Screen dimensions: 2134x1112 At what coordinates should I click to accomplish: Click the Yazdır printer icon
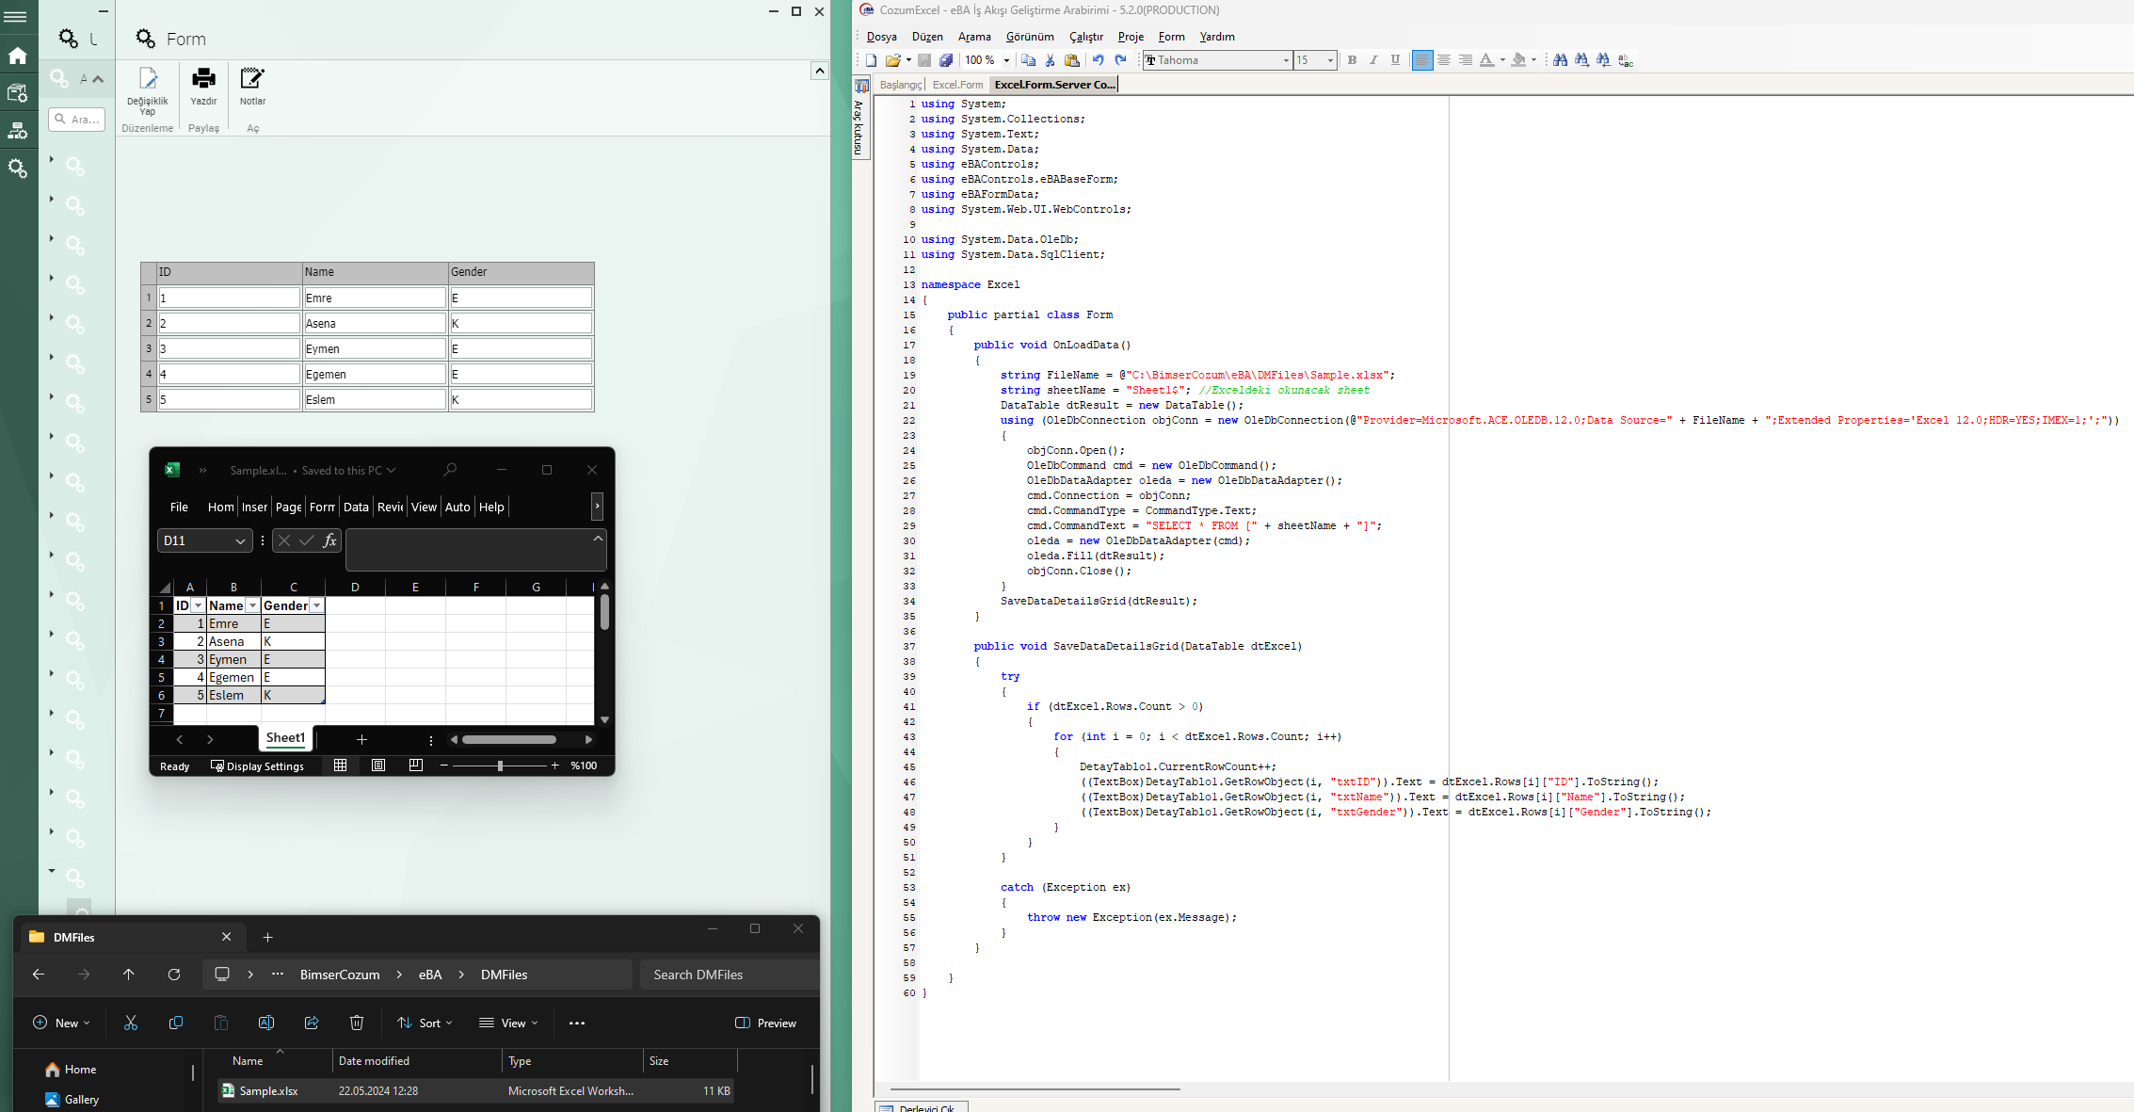pos(203,78)
